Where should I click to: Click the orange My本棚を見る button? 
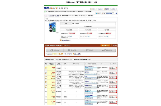point(105,46)
